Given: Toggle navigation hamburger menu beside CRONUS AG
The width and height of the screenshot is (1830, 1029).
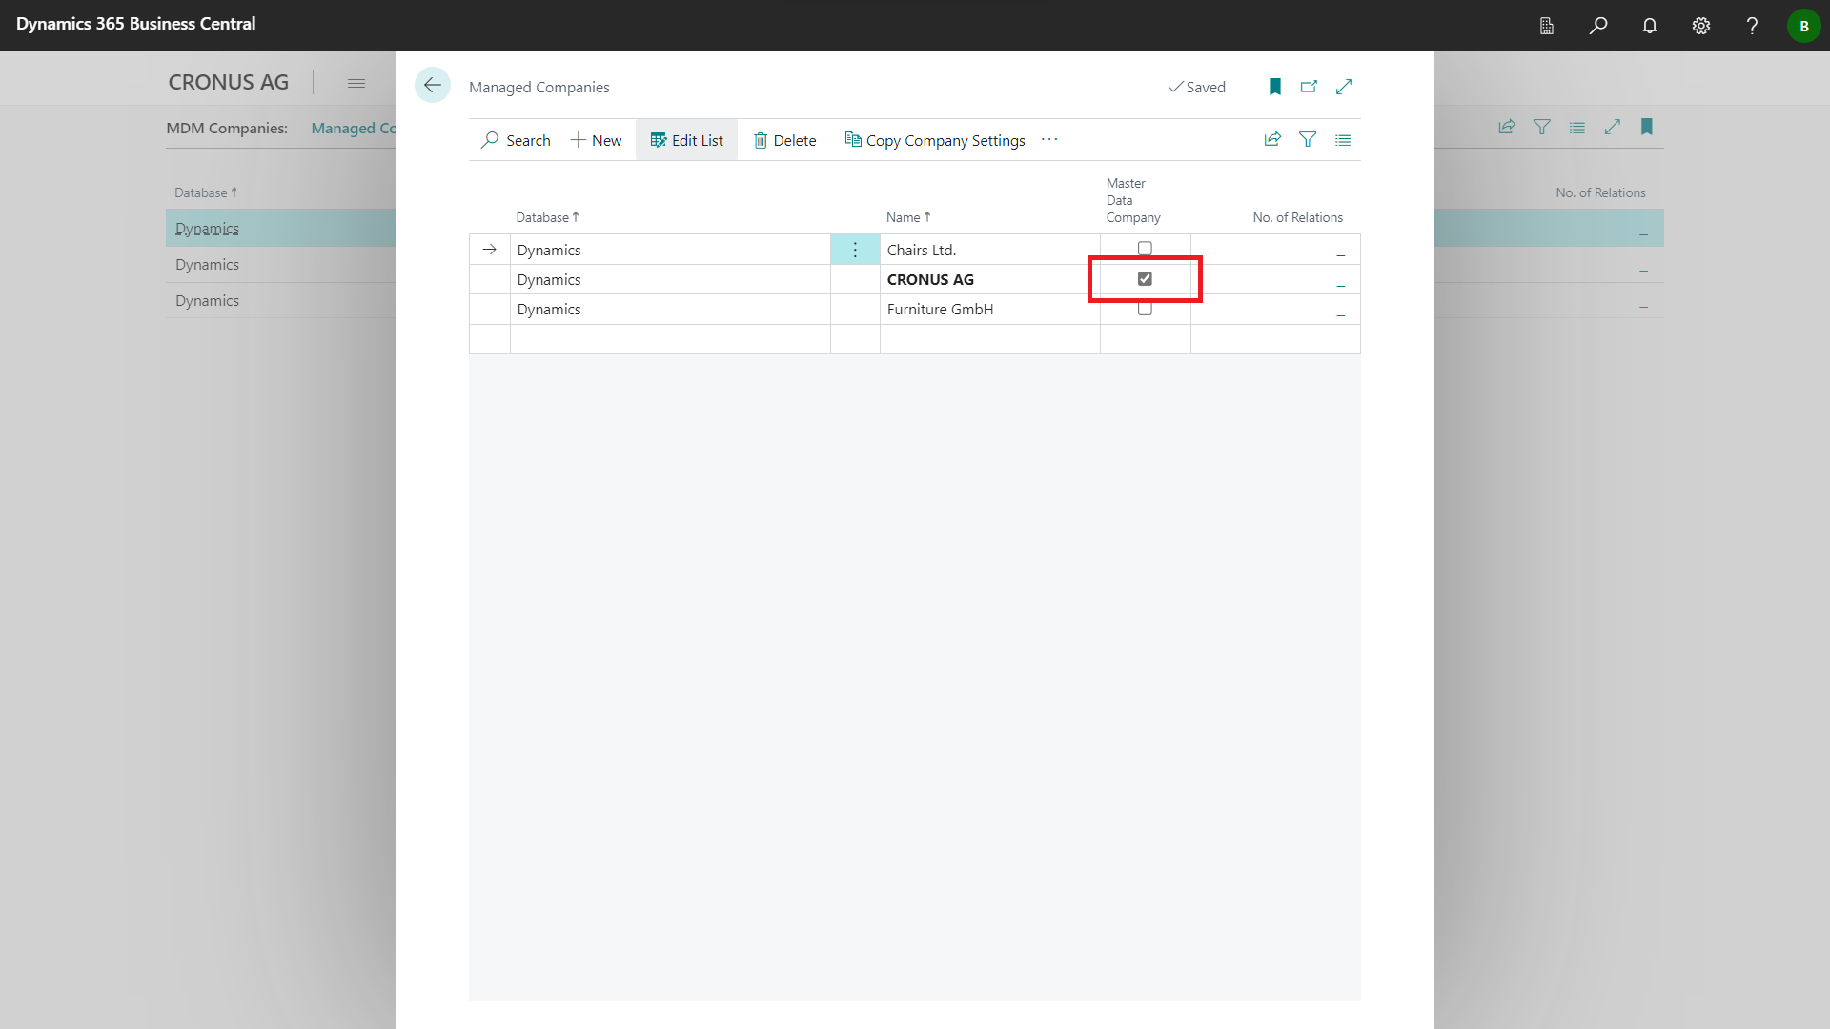Looking at the screenshot, I should coord(356,83).
